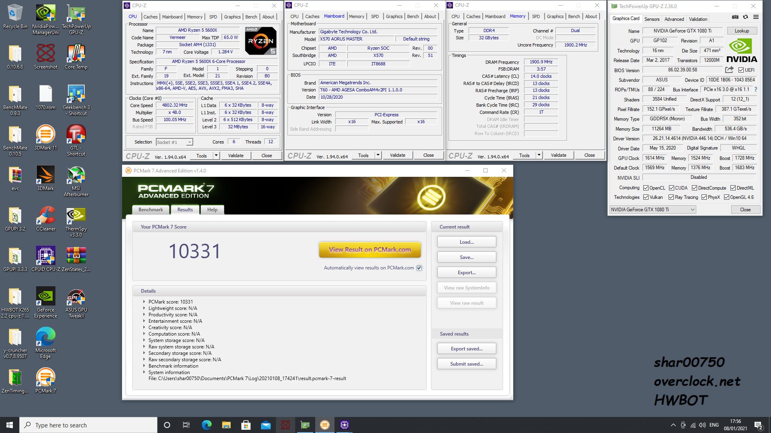The image size is (771, 433).
Task: Open Tools dropdown arrow in Mainboard window
Action: [378, 155]
